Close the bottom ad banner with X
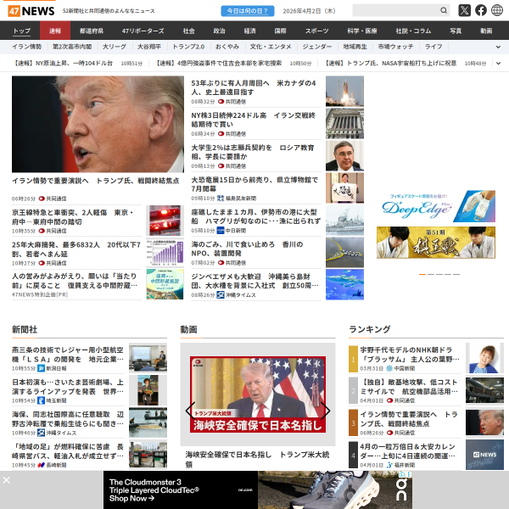Viewport: 509px width, 509px height. (x=6, y=480)
